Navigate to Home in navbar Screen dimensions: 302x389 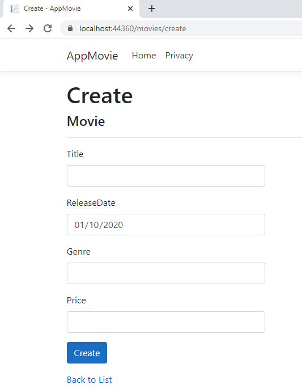click(x=144, y=56)
